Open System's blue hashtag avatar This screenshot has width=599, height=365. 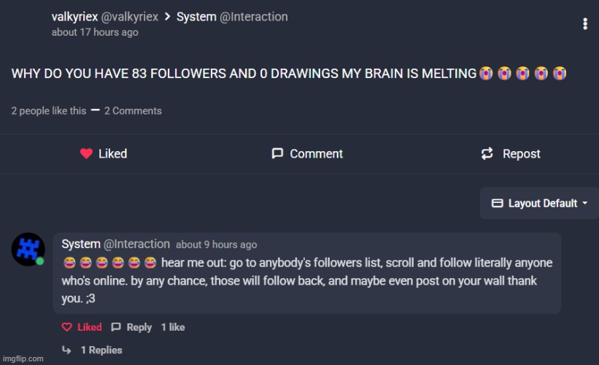28,249
